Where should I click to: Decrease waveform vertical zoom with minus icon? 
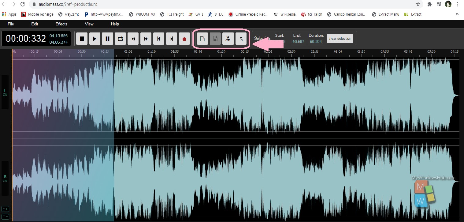(x=5, y=217)
